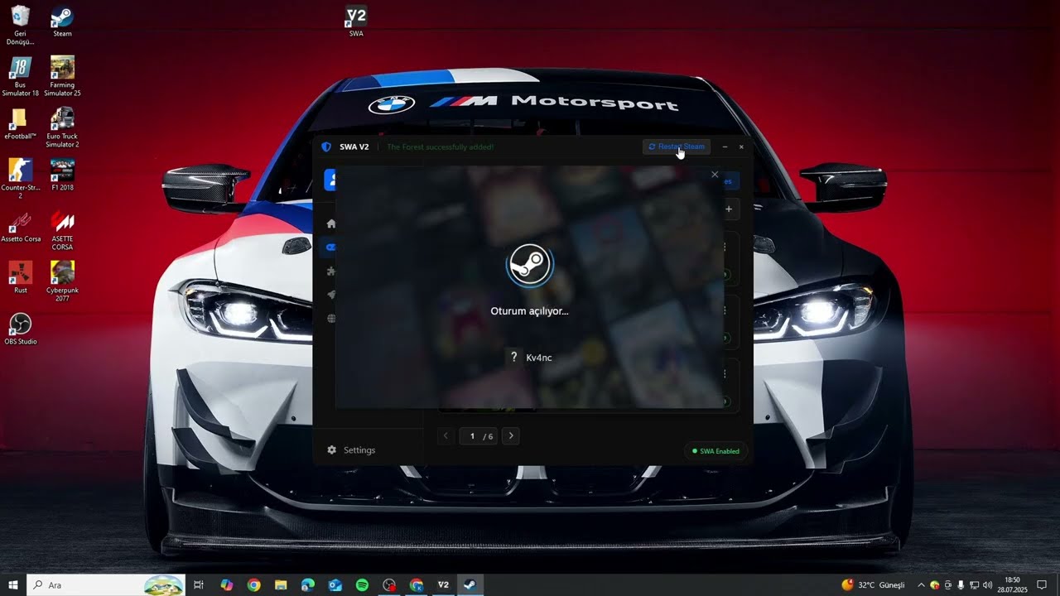Viewport: 1060px width, 596px height.
Task: Switch to the V2 SWA taskbar app
Action: (x=443, y=585)
